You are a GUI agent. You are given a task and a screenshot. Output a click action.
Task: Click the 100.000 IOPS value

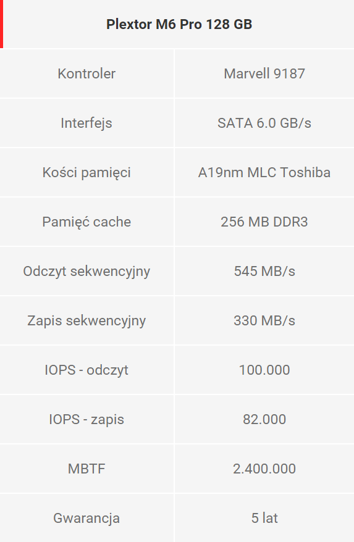pos(264,370)
